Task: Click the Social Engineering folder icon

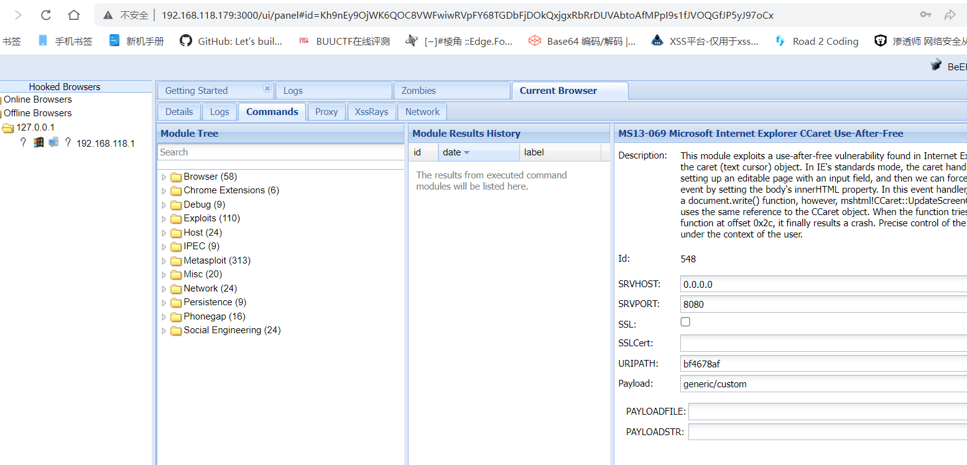Action: coord(176,331)
